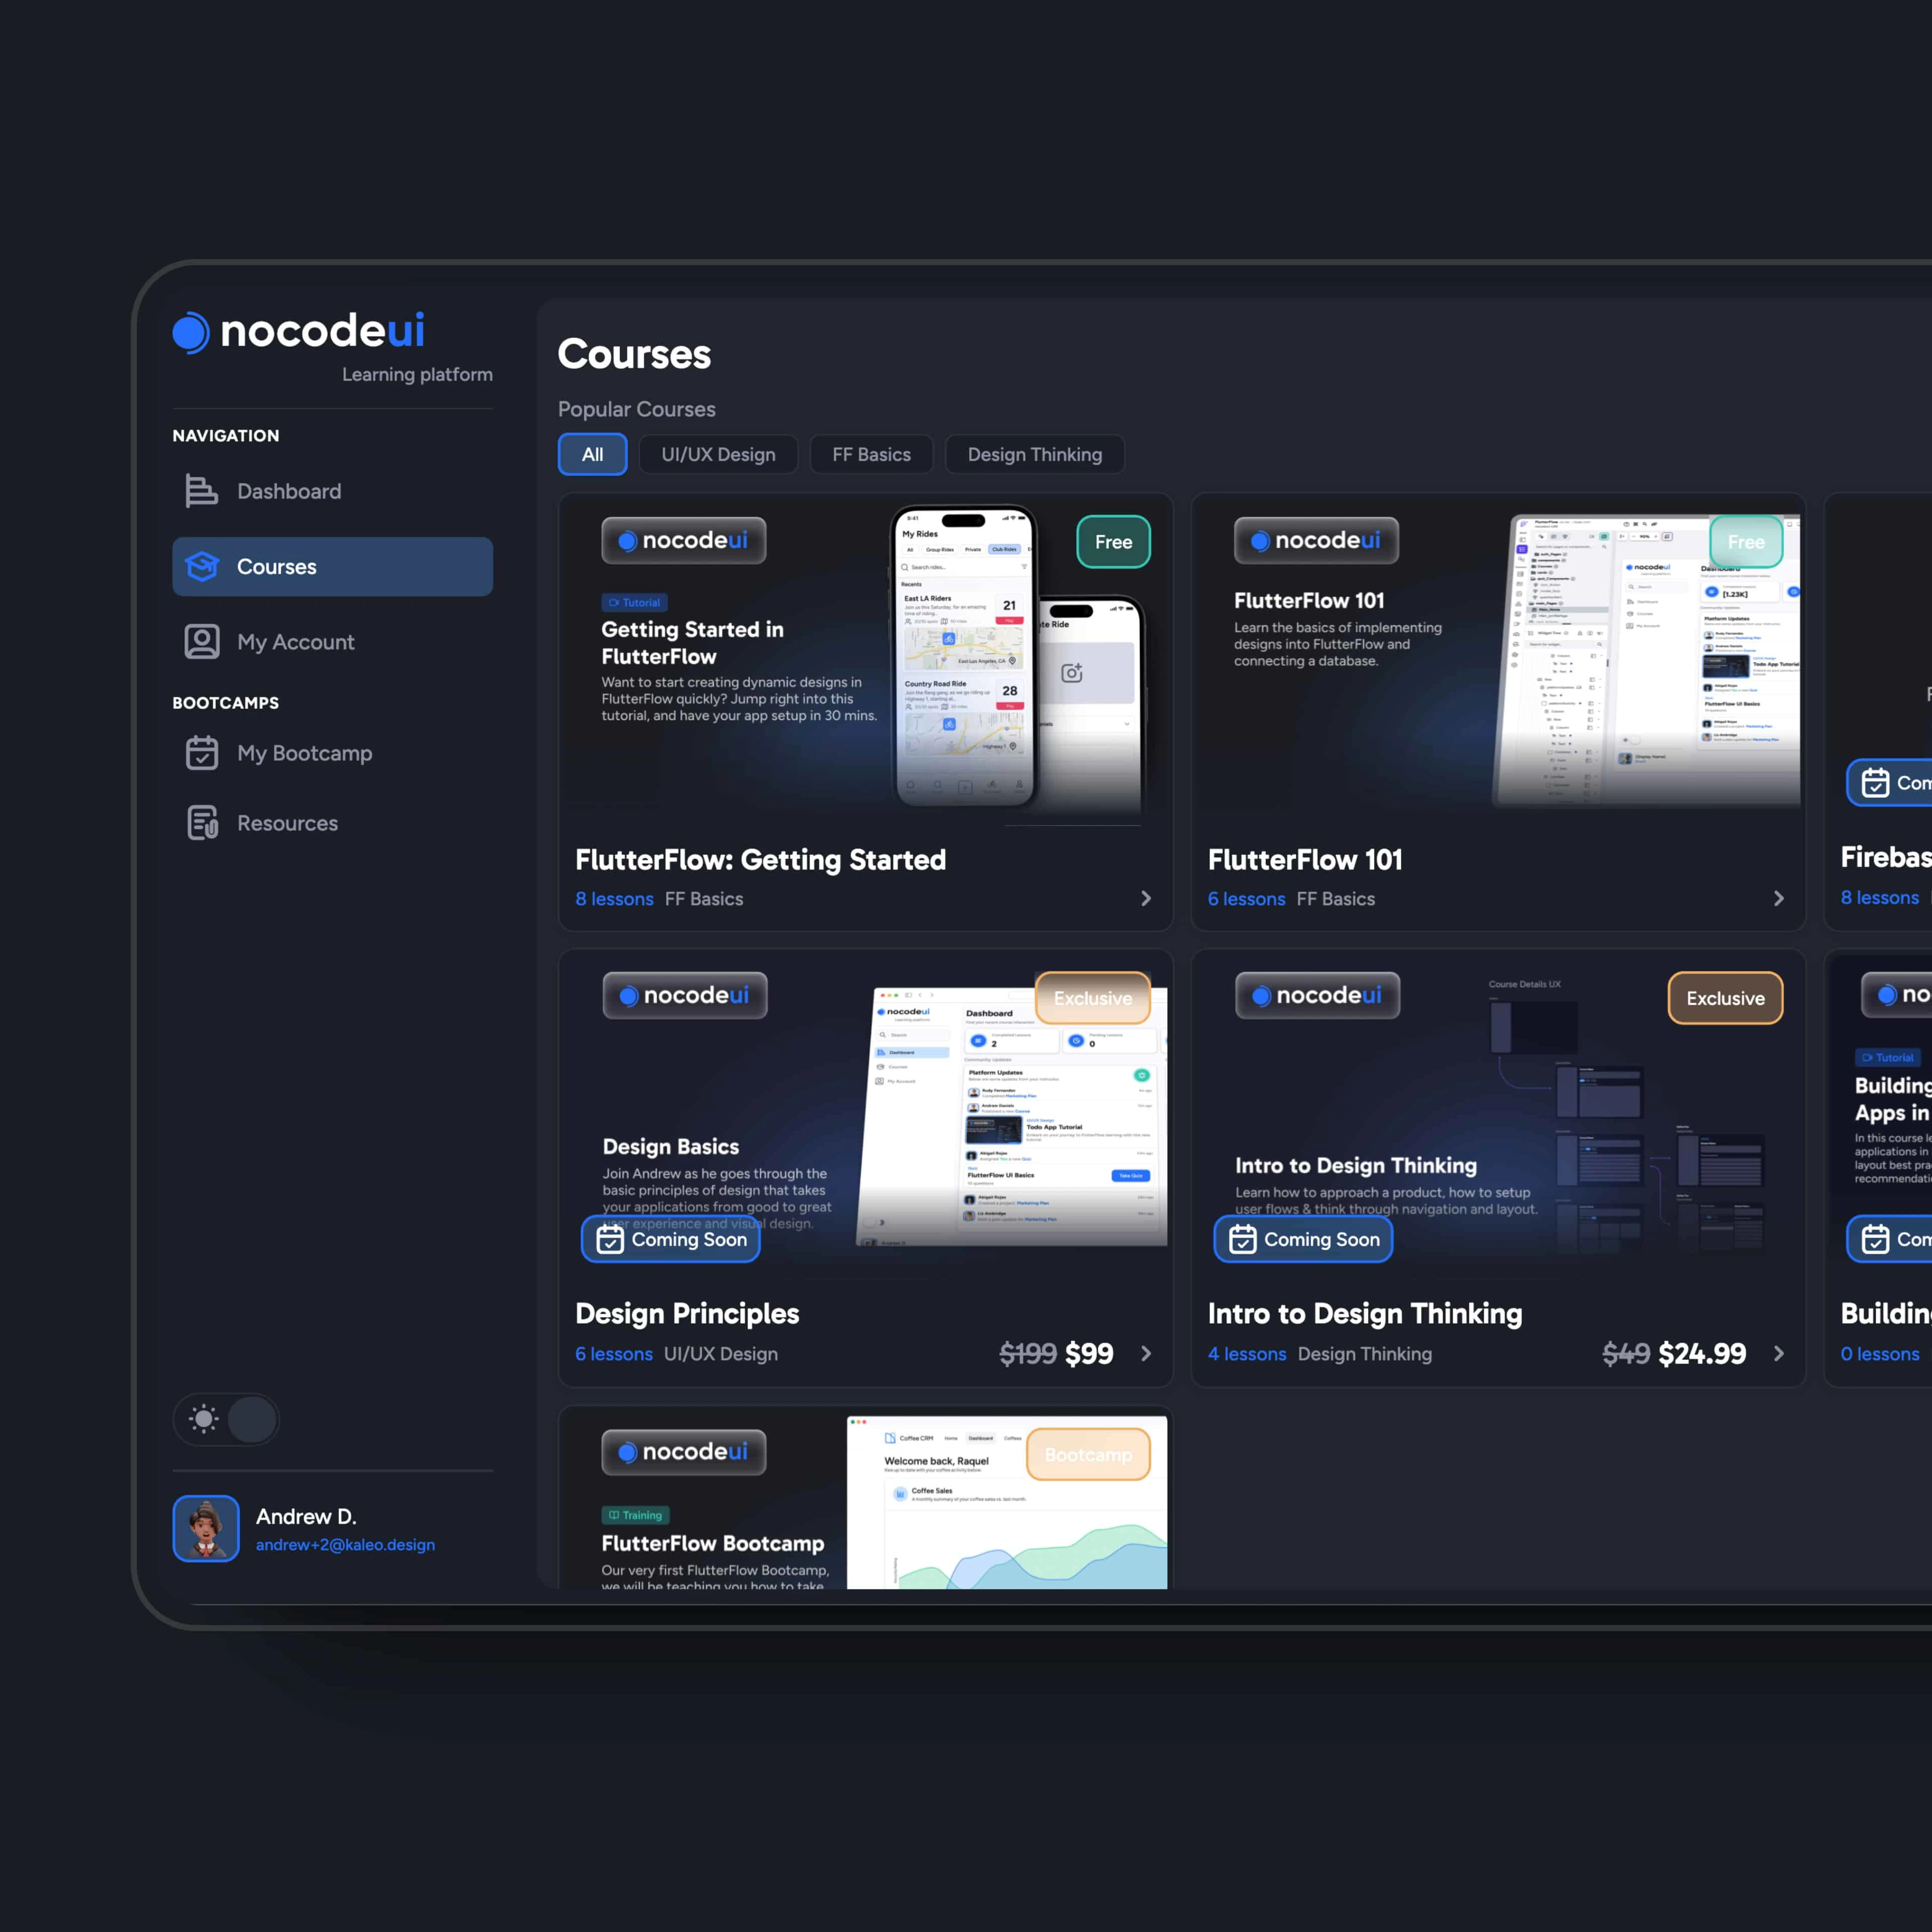The height and width of the screenshot is (1932, 1932).
Task: Click nocodeui logo chip on FlutterFlow 101 card
Action: (x=1316, y=540)
